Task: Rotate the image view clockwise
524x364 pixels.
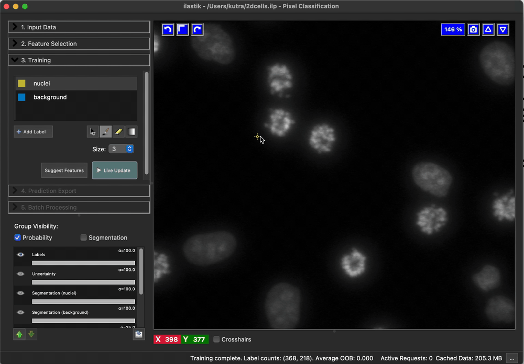Action: tap(197, 29)
